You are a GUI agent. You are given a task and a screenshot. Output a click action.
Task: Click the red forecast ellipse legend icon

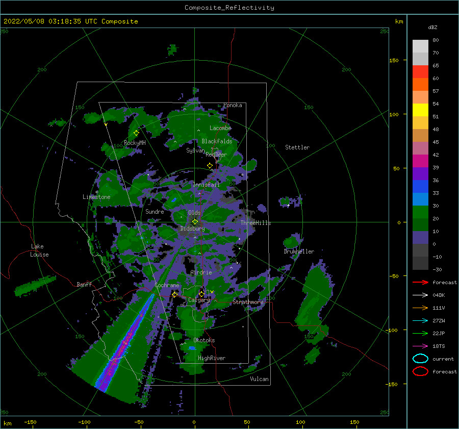(x=420, y=371)
